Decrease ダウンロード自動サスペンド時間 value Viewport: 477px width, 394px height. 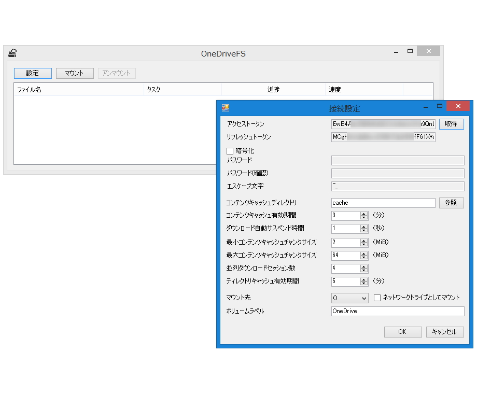[364, 231]
